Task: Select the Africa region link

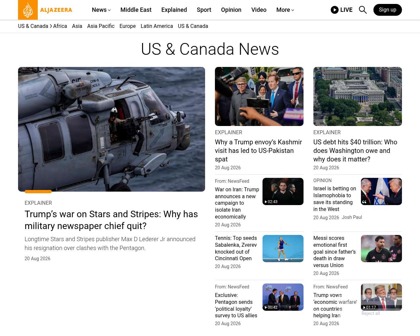Action: [60, 26]
